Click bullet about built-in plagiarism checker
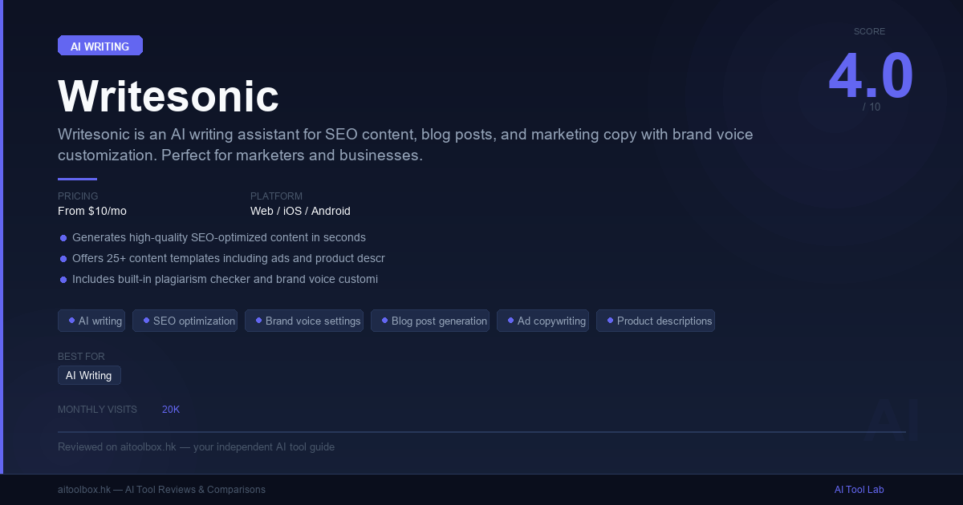 click(x=218, y=279)
